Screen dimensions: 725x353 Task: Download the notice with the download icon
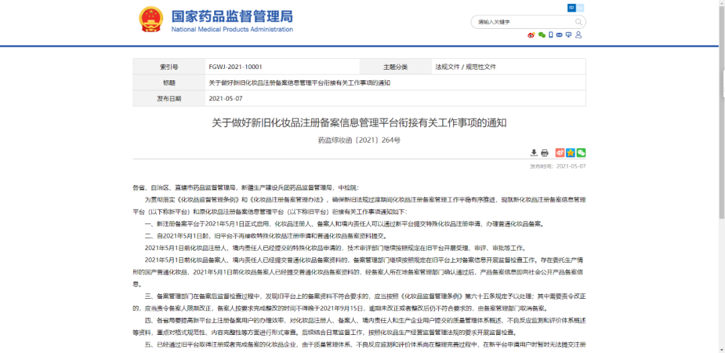coord(534,153)
